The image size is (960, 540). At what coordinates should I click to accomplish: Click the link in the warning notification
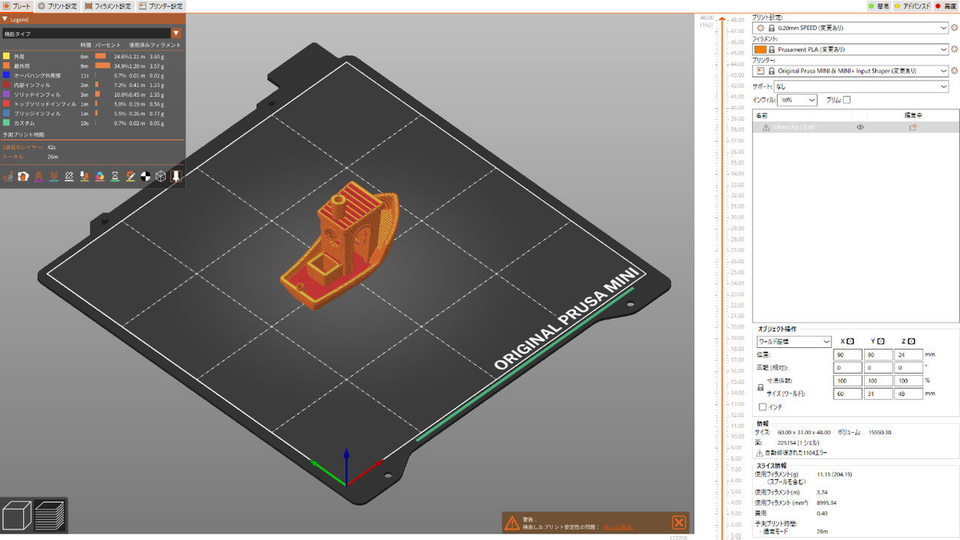[x=617, y=527]
